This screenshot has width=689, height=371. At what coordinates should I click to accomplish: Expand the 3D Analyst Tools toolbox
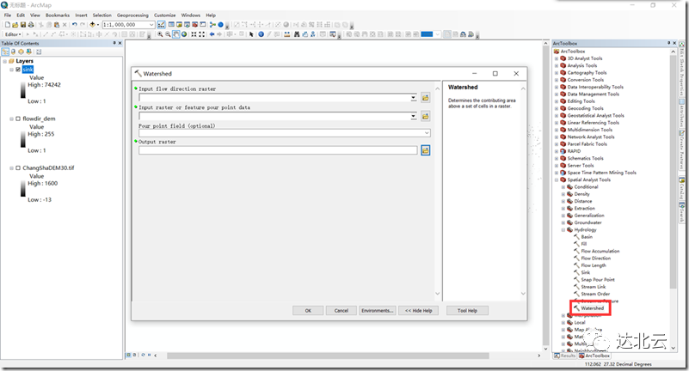[557, 58]
